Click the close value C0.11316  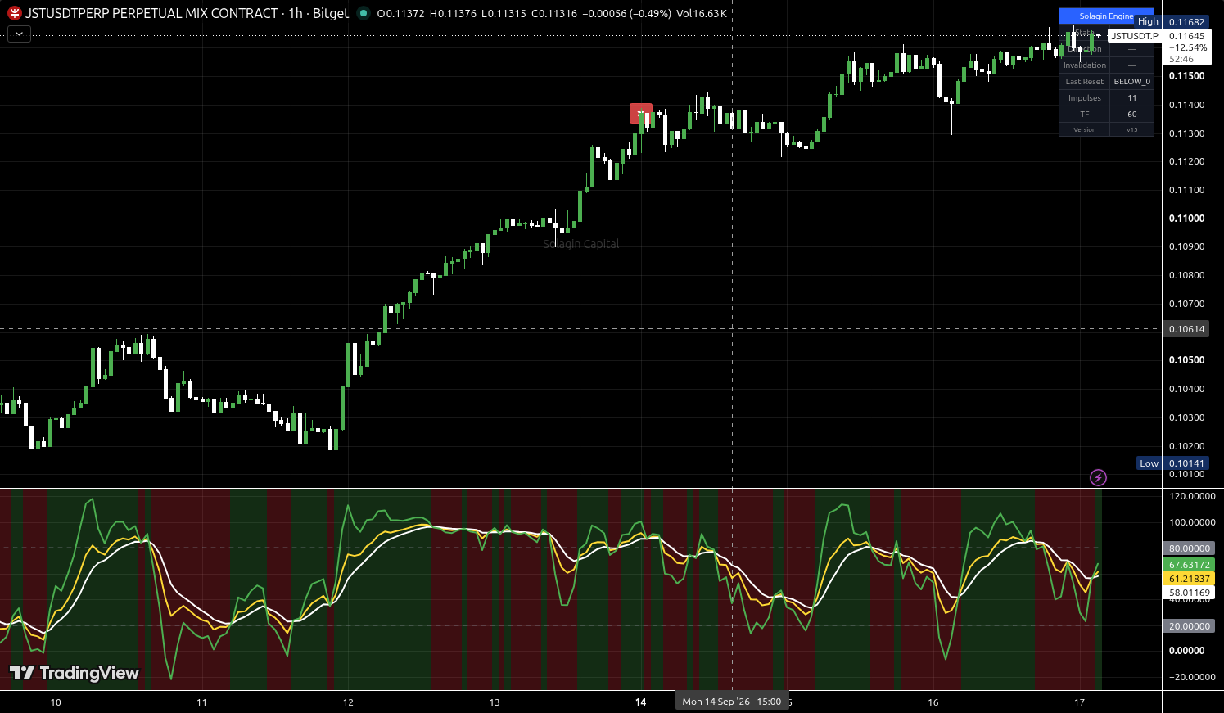pos(554,13)
